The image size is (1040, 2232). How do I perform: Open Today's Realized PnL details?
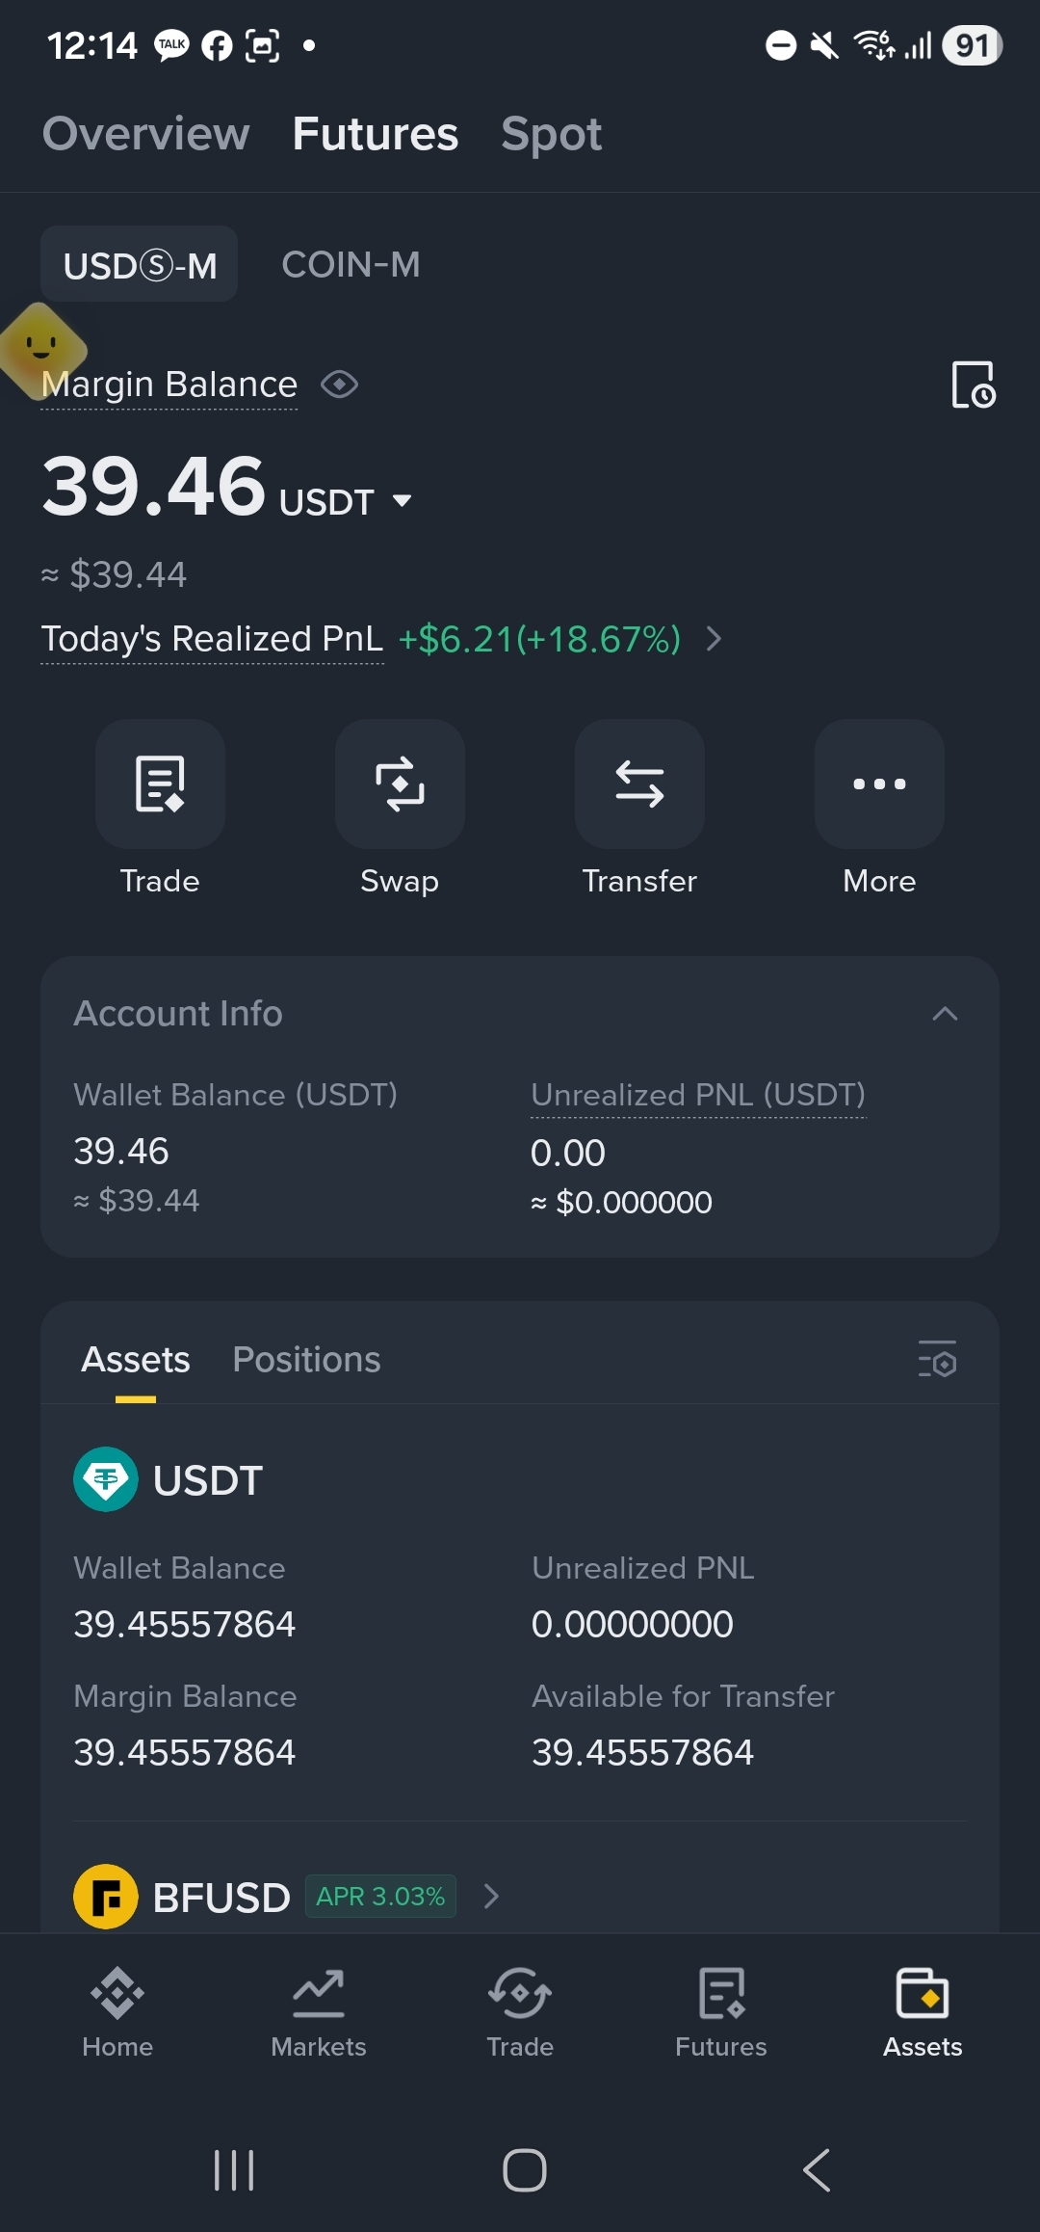coord(714,639)
